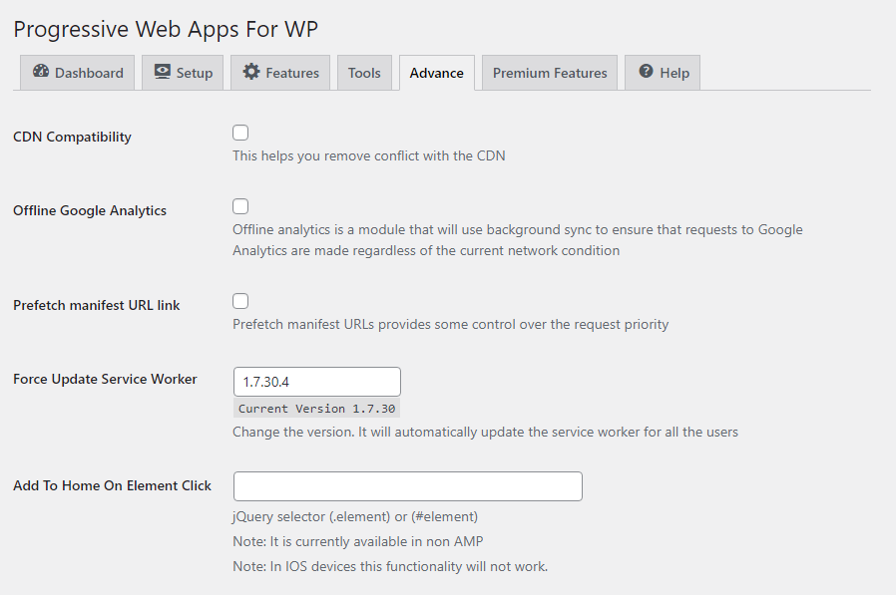Viewport: 896px width, 595px height.
Task: Open the Help tab
Action: [x=662, y=72]
